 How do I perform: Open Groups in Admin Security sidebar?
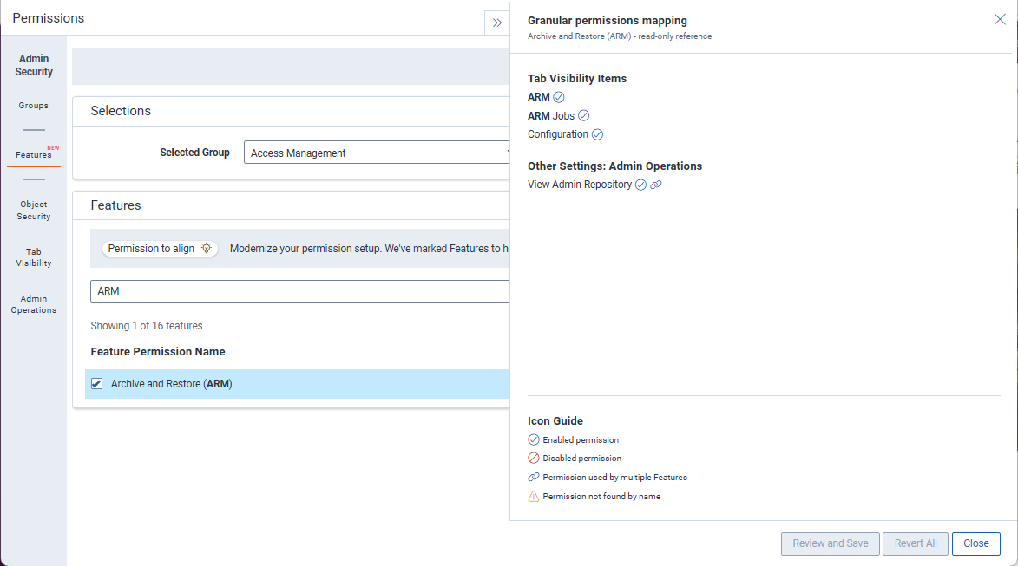34,106
